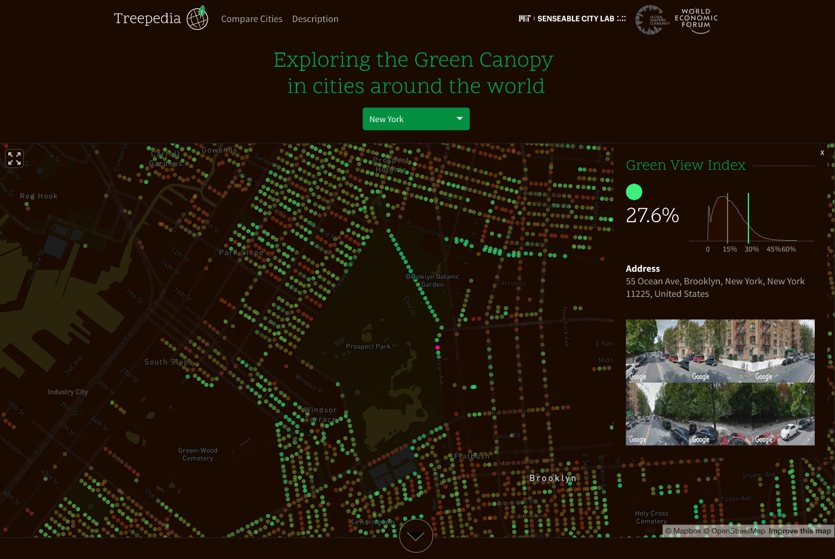Click the Improve this map link
Viewport: 835px width, 559px height.
click(x=799, y=530)
